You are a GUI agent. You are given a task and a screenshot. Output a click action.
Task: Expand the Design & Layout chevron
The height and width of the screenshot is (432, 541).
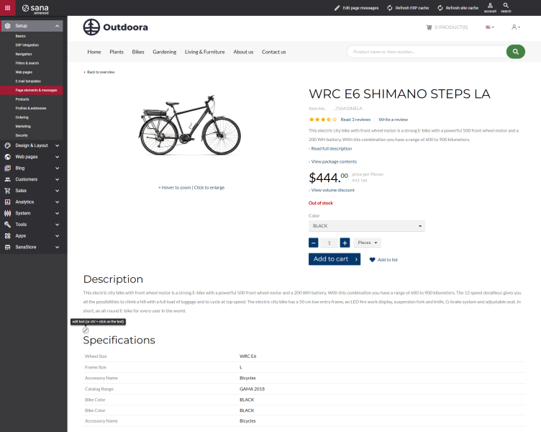(x=58, y=145)
